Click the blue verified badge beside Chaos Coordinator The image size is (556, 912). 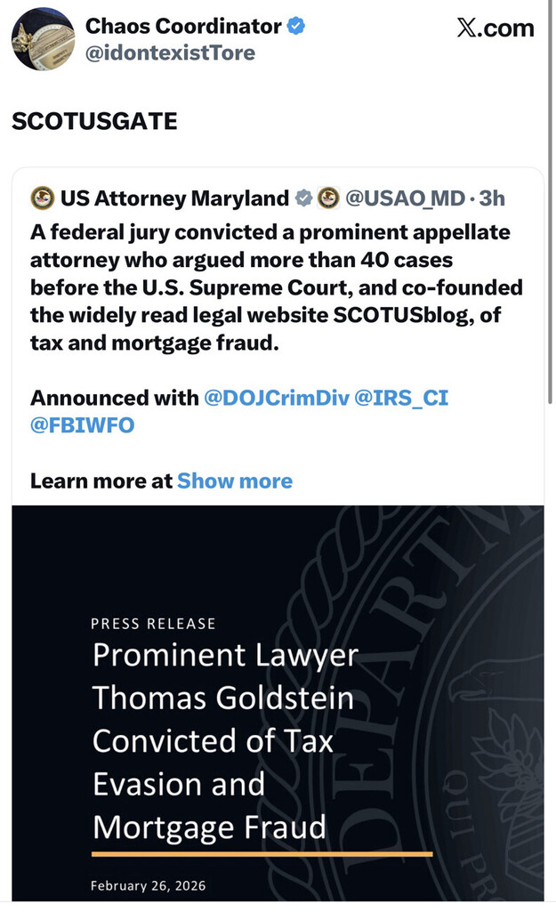296,27
